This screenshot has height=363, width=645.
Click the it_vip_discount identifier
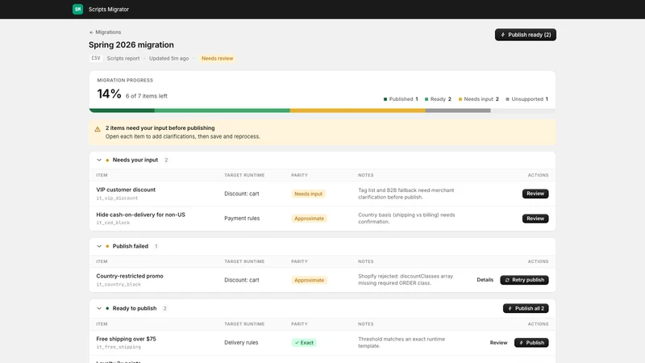(117, 198)
